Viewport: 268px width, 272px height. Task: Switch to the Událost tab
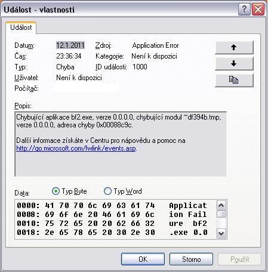pos(21,27)
